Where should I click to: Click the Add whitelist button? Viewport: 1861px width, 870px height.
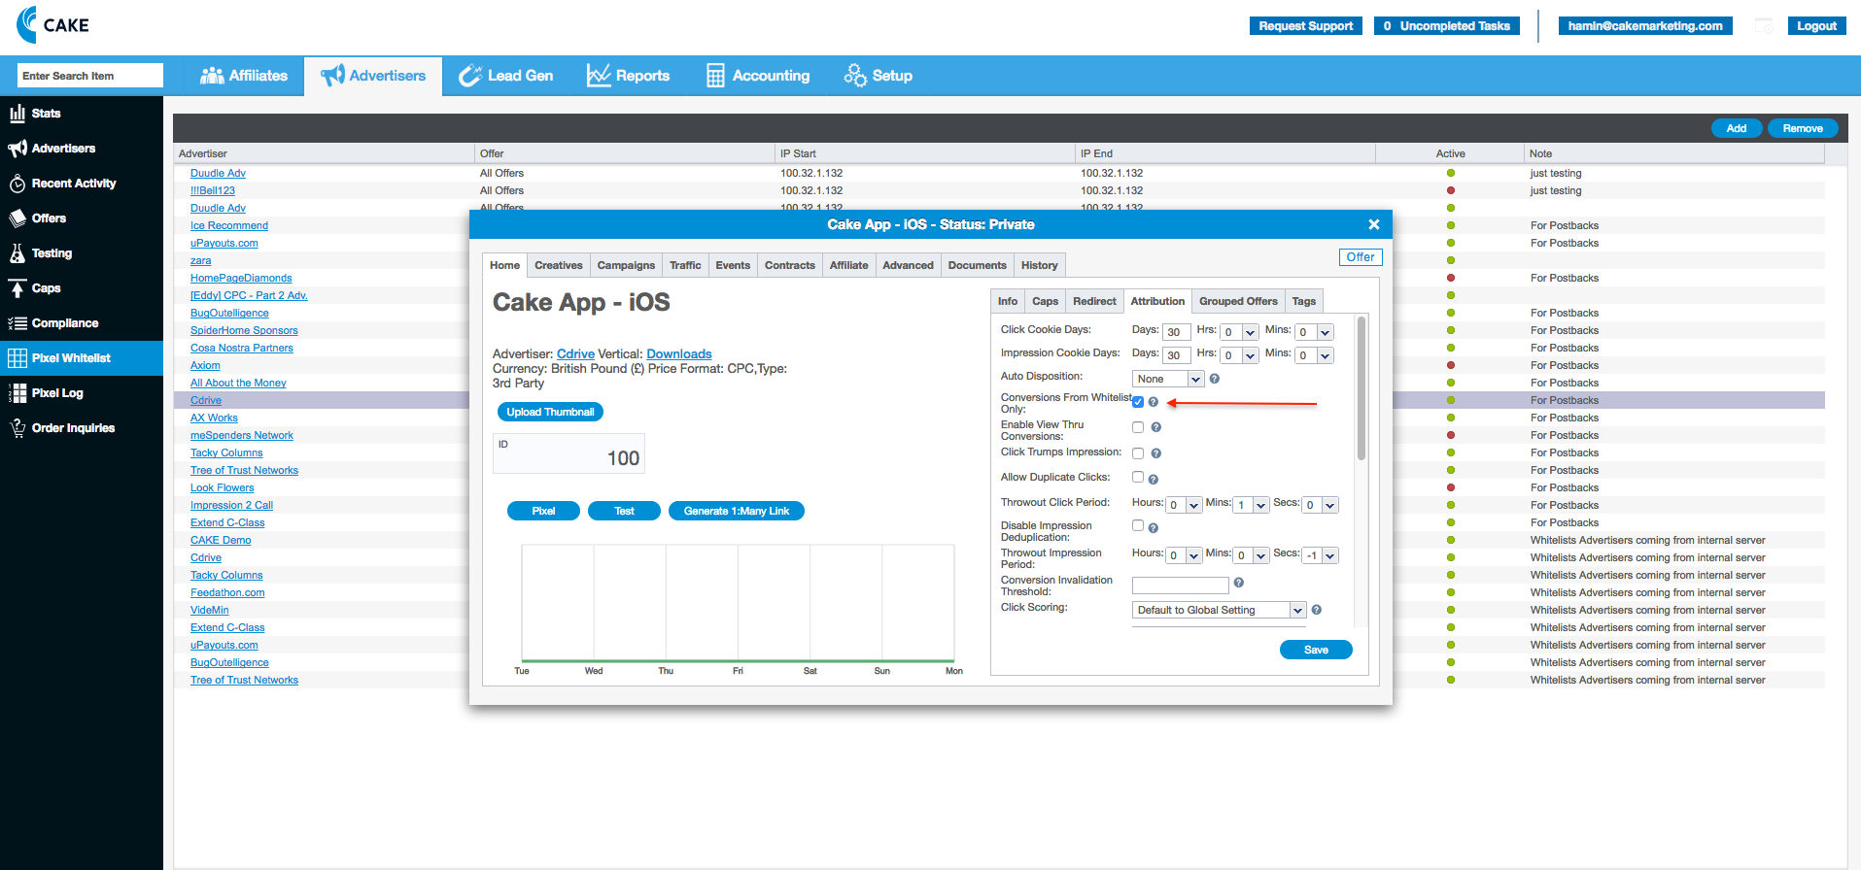click(x=1737, y=128)
